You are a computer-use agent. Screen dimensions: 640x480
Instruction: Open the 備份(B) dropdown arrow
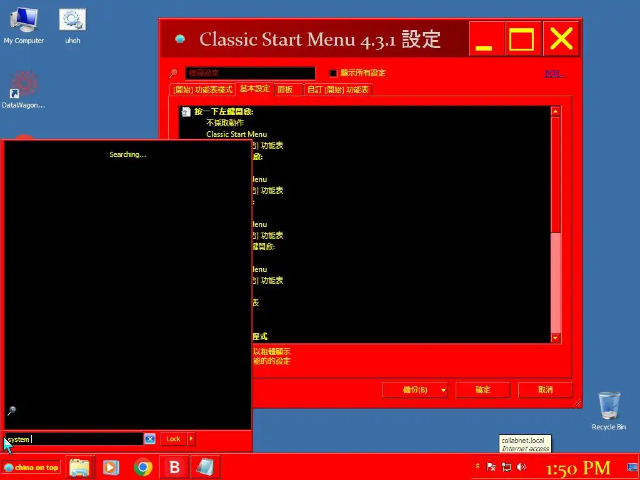click(443, 390)
